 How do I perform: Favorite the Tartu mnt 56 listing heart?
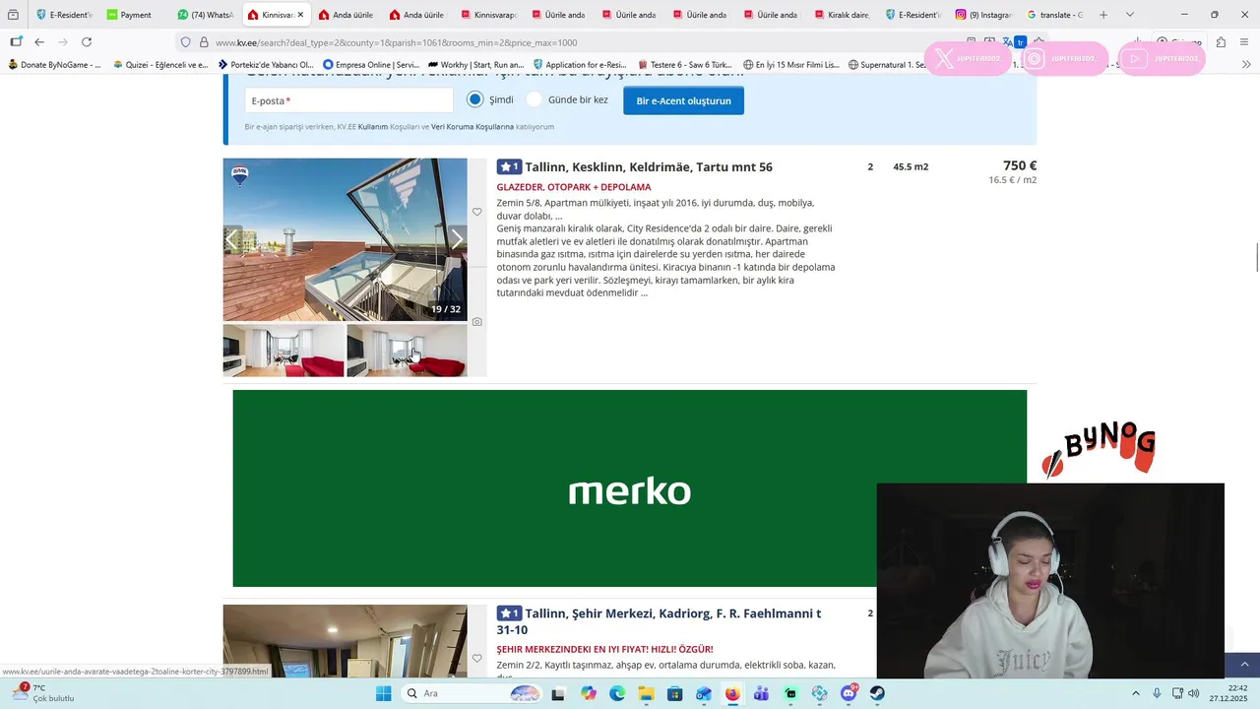pos(477,212)
